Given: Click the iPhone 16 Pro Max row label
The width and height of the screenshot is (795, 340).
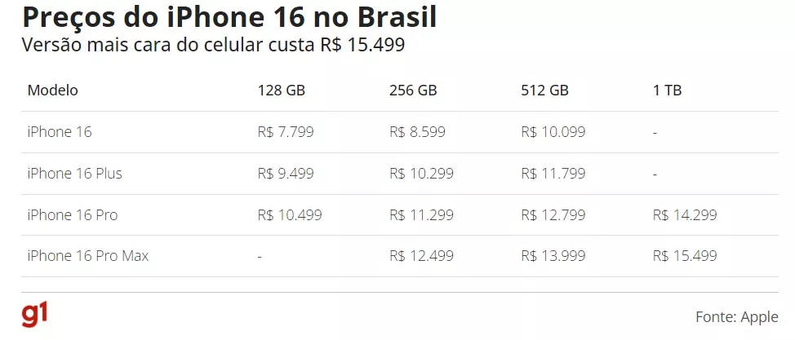Looking at the screenshot, I should [88, 256].
